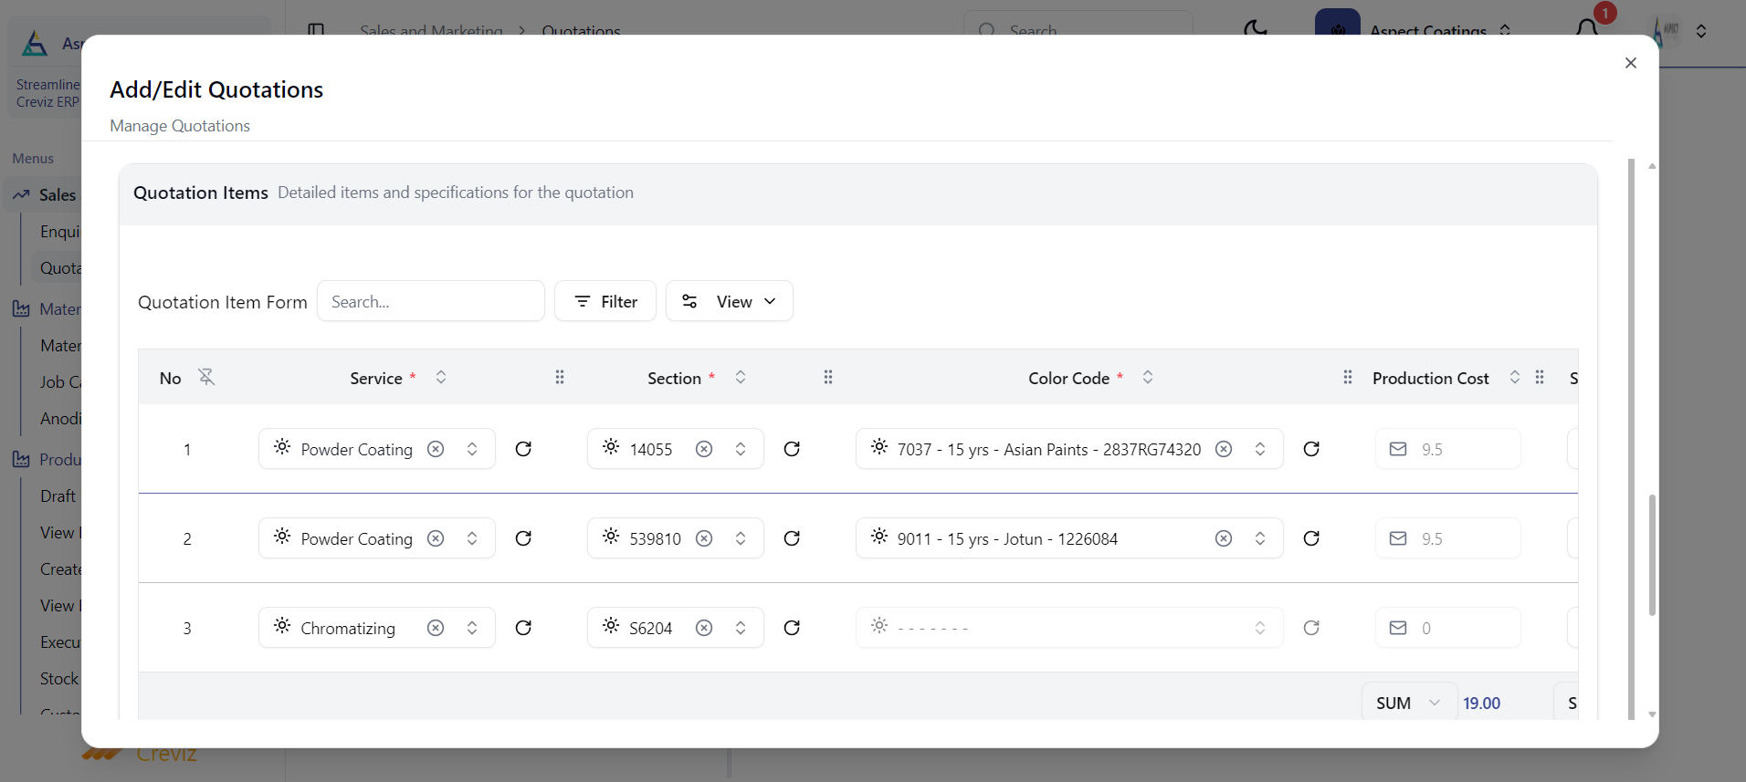Toggle sorting on the Section column

(x=741, y=377)
